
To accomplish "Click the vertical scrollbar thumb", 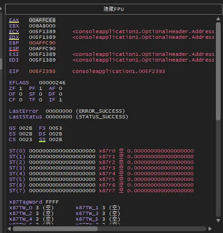I will [x=218, y=72].
